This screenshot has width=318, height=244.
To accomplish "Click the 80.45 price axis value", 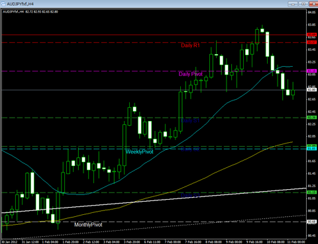I will [312, 235].
